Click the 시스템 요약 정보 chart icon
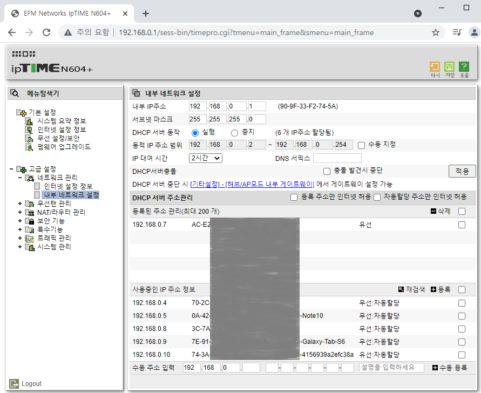Screen dimensions: 481x393 (x=29, y=121)
